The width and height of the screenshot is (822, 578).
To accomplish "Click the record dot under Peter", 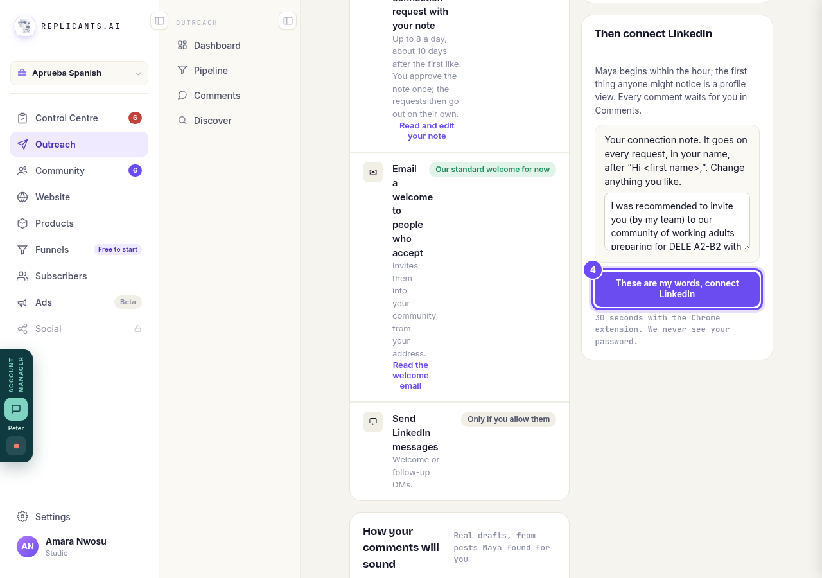I will 16,446.
